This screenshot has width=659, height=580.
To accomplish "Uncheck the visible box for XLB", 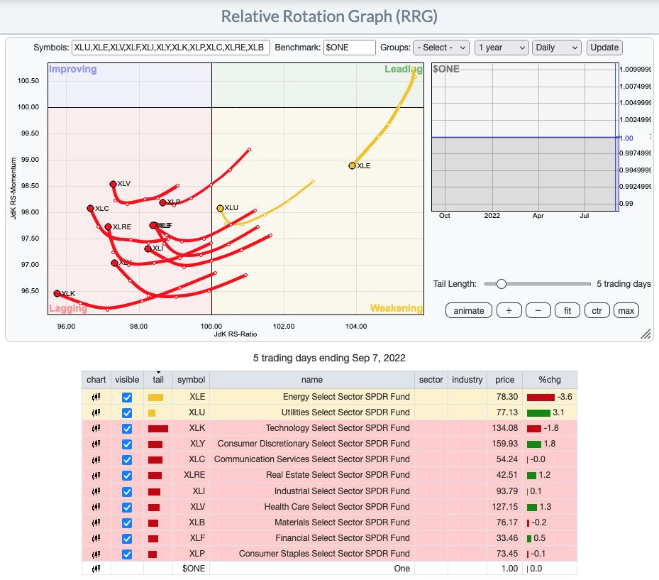I will pos(127,522).
